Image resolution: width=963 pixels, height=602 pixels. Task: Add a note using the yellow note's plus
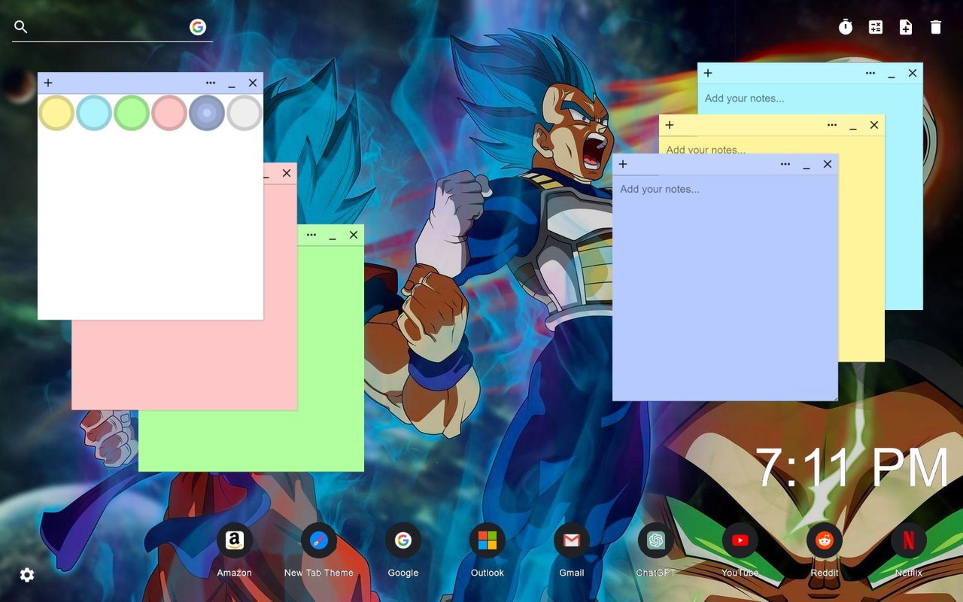pos(670,125)
